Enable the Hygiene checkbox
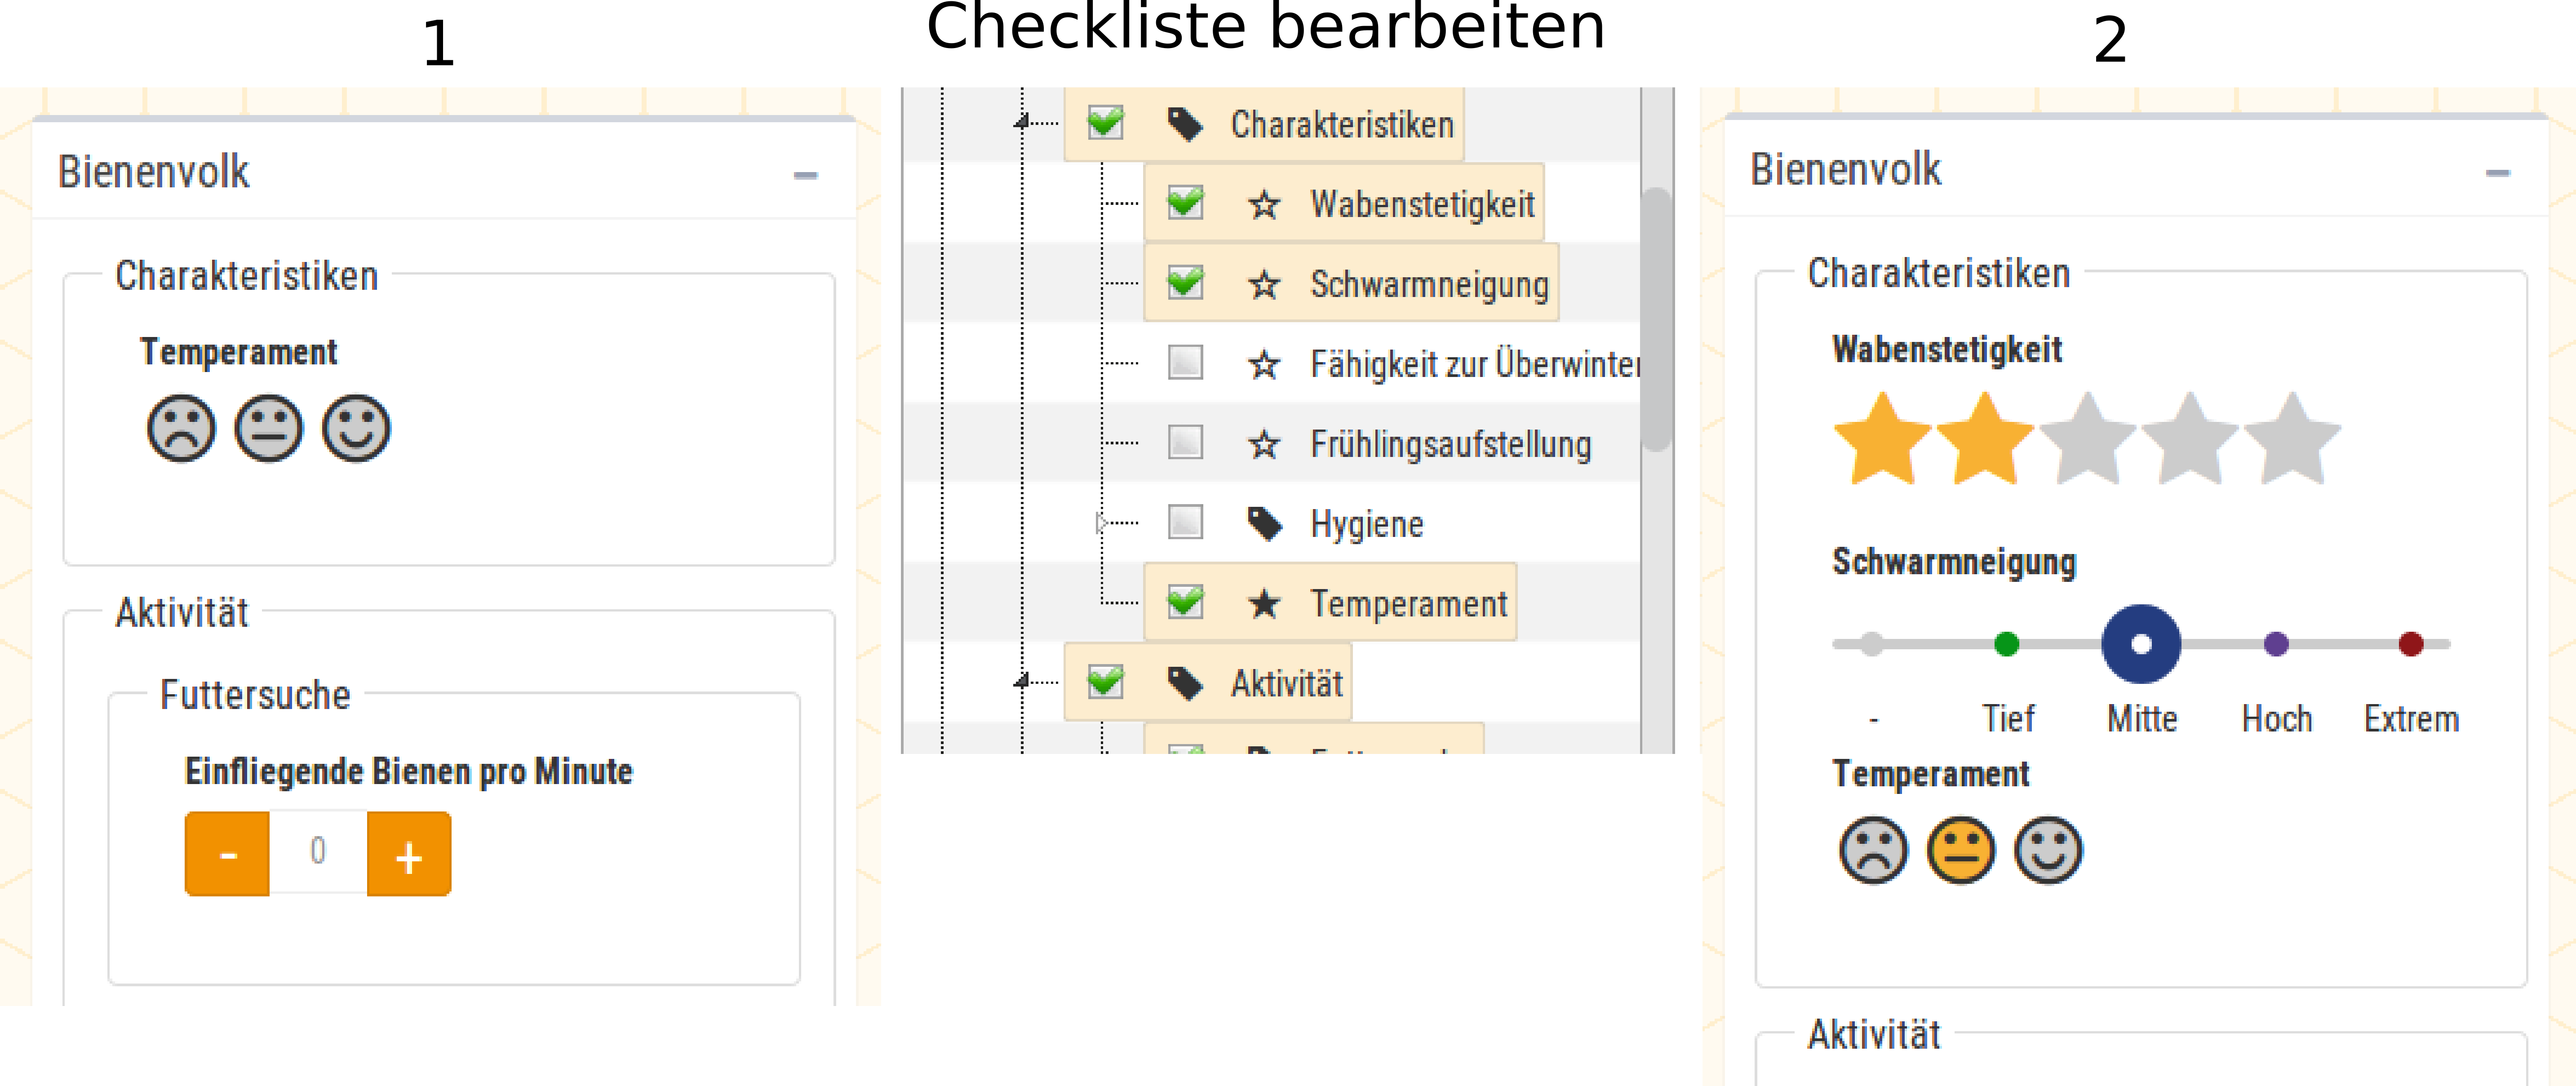2576x1086 pixels. click(1186, 522)
